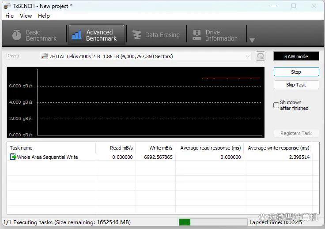The height and width of the screenshot is (229, 325).
Task: Open the Drive Information tab
Action: point(215,35)
